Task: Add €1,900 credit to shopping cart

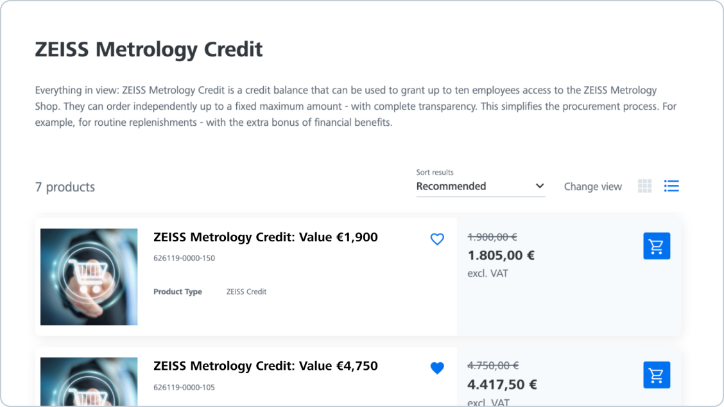Action: pos(656,246)
